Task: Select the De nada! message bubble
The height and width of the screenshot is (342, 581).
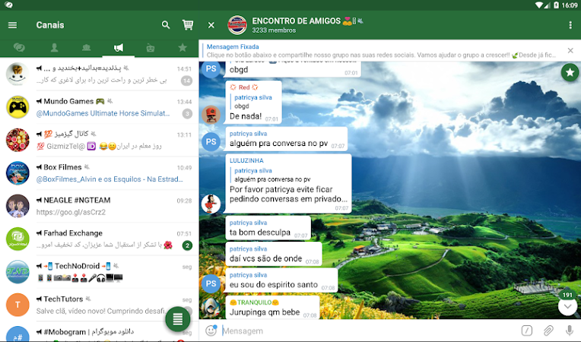Action: coord(253,102)
